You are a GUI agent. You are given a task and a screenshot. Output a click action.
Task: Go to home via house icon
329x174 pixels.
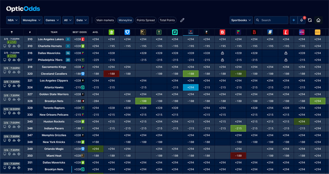[x=318, y=20]
